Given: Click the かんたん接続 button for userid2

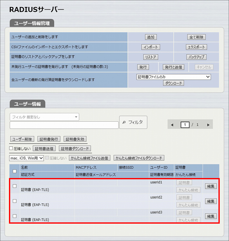Looking at the screenshot, I should [x=188, y=205].
